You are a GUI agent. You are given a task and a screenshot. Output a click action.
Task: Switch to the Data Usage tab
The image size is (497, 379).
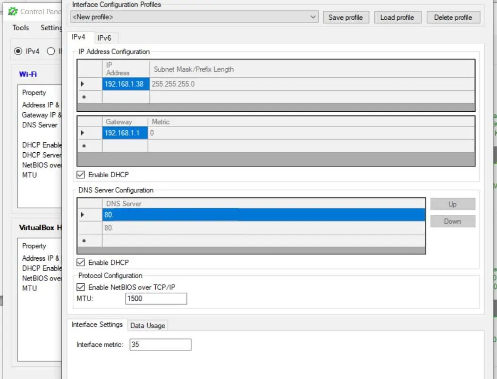(148, 325)
